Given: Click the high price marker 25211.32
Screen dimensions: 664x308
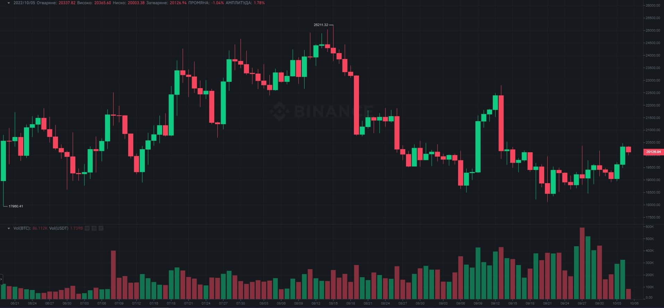Looking at the screenshot, I should pyautogui.click(x=321, y=25).
